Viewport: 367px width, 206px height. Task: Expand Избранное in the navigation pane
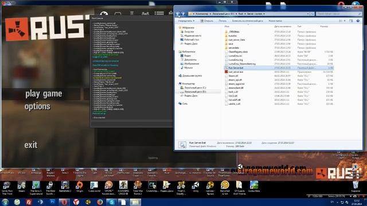[x=188, y=27]
